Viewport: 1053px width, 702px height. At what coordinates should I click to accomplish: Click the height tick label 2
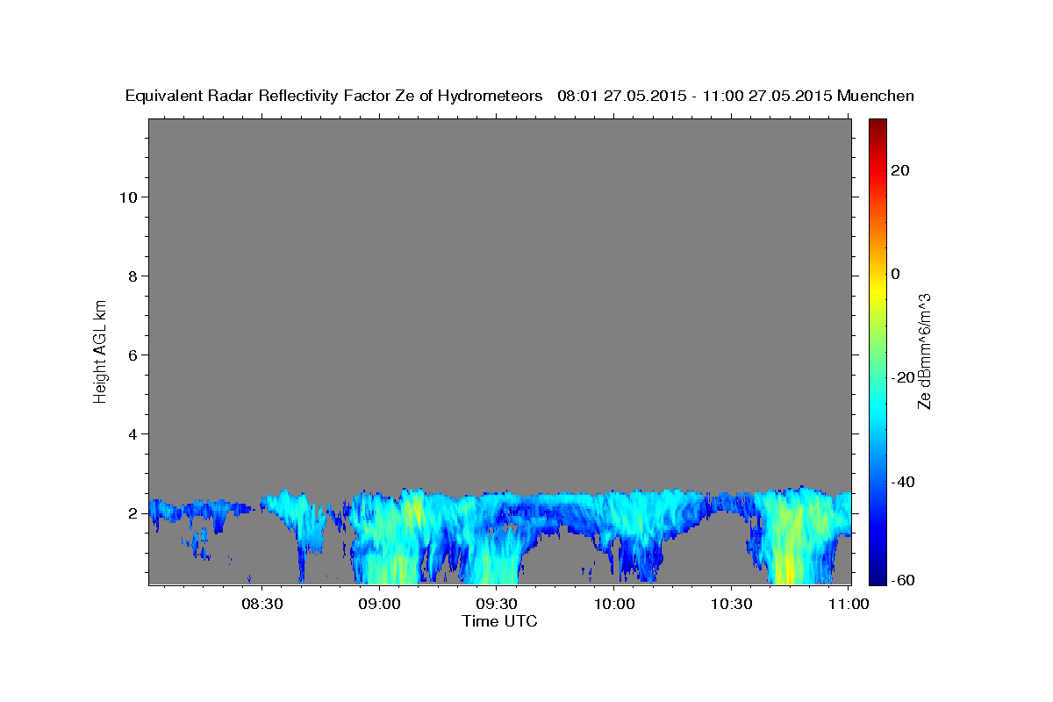131,512
